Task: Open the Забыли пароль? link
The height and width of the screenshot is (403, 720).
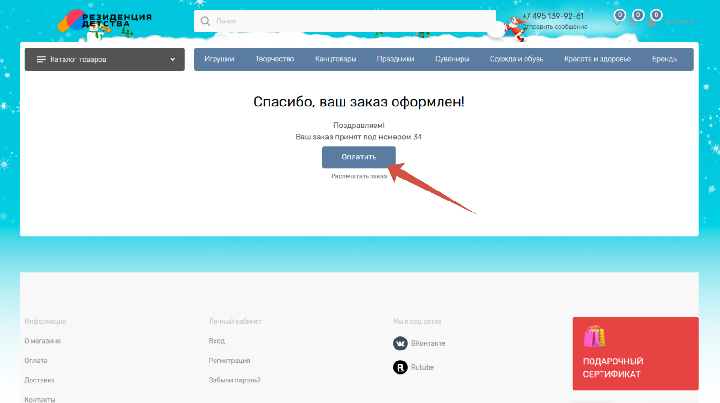Action: click(234, 380)
